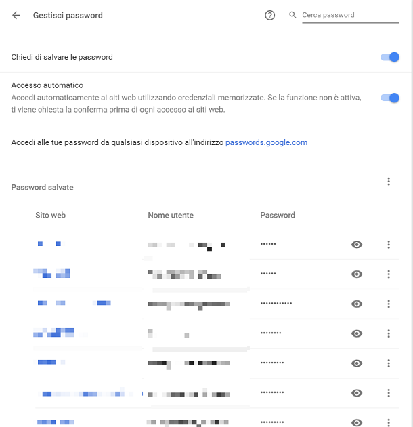Screen dimensions: 413x427
Task: Go back using the arrow icon
Action: 16,15
